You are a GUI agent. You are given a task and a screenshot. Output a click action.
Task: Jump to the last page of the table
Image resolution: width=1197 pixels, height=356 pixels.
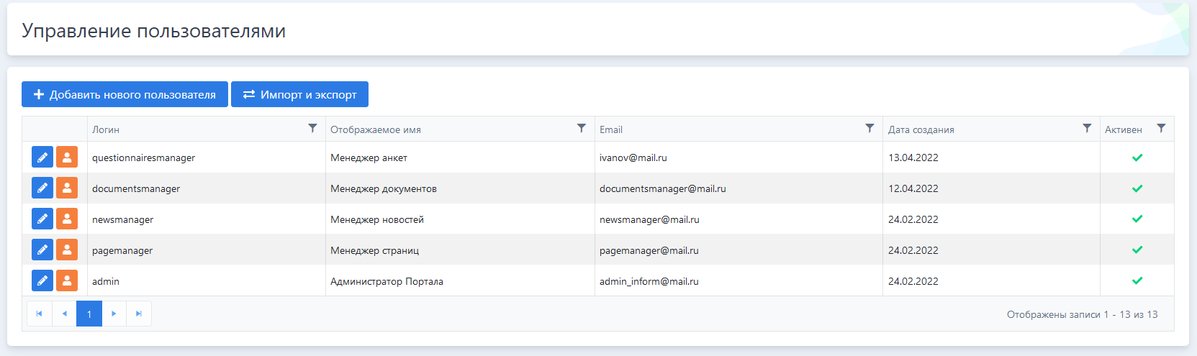pos(139,314)
